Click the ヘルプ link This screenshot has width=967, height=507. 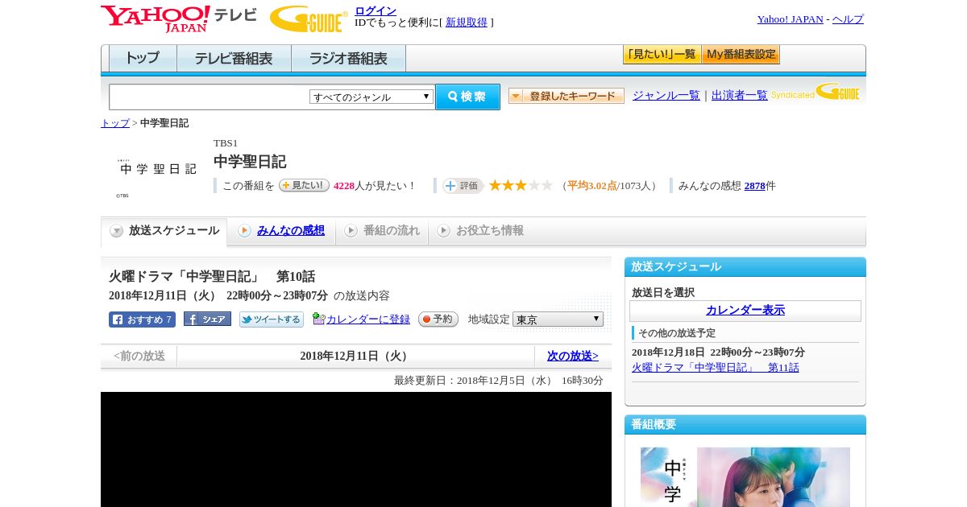[x=848, y=19]
